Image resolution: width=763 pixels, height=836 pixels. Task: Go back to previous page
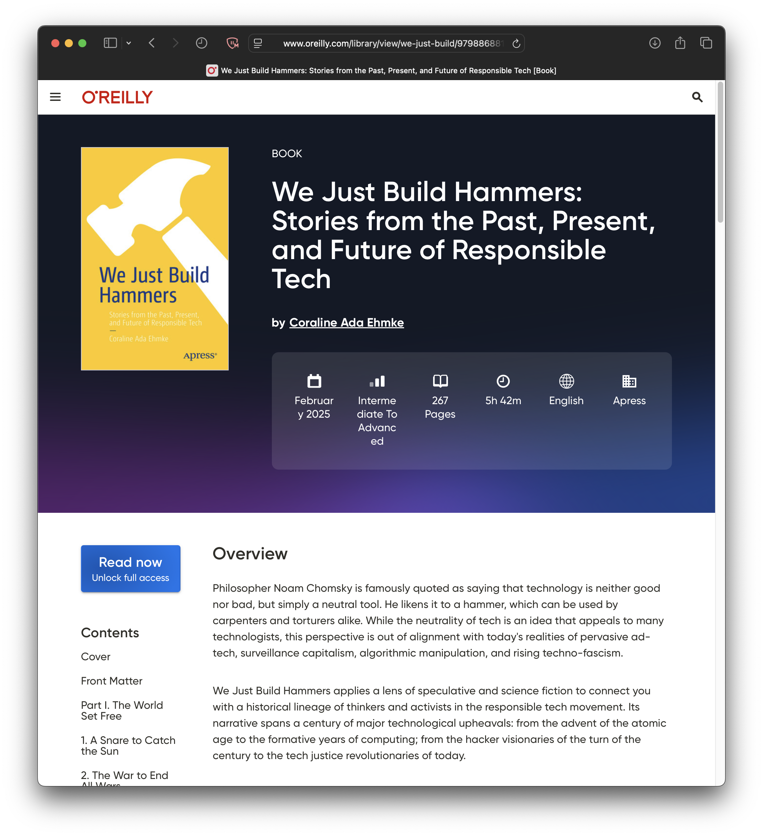click(152, 43)
